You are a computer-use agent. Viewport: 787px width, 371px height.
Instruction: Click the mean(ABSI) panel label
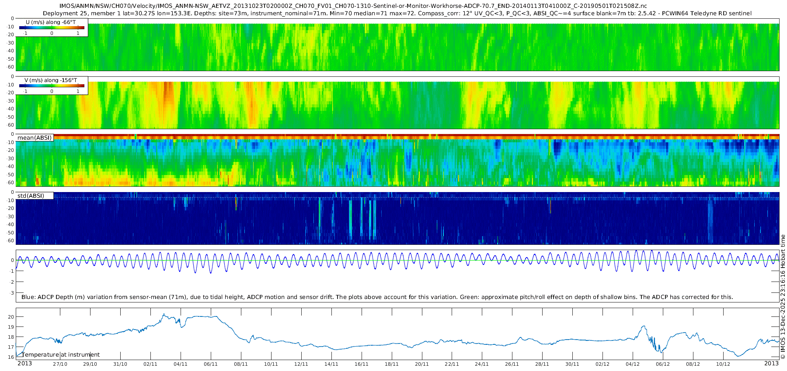[35, 137]
